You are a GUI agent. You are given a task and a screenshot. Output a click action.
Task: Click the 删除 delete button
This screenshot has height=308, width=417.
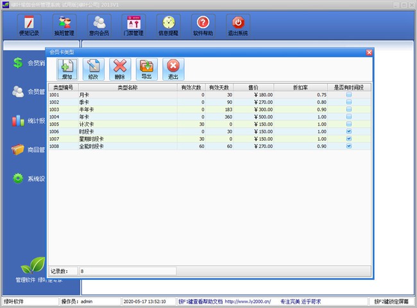pyautogui.click(x=120, y=69)
